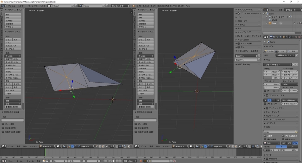Open the マーカー menu in timeline
The image size is (302, 163).
pos(20,161)
